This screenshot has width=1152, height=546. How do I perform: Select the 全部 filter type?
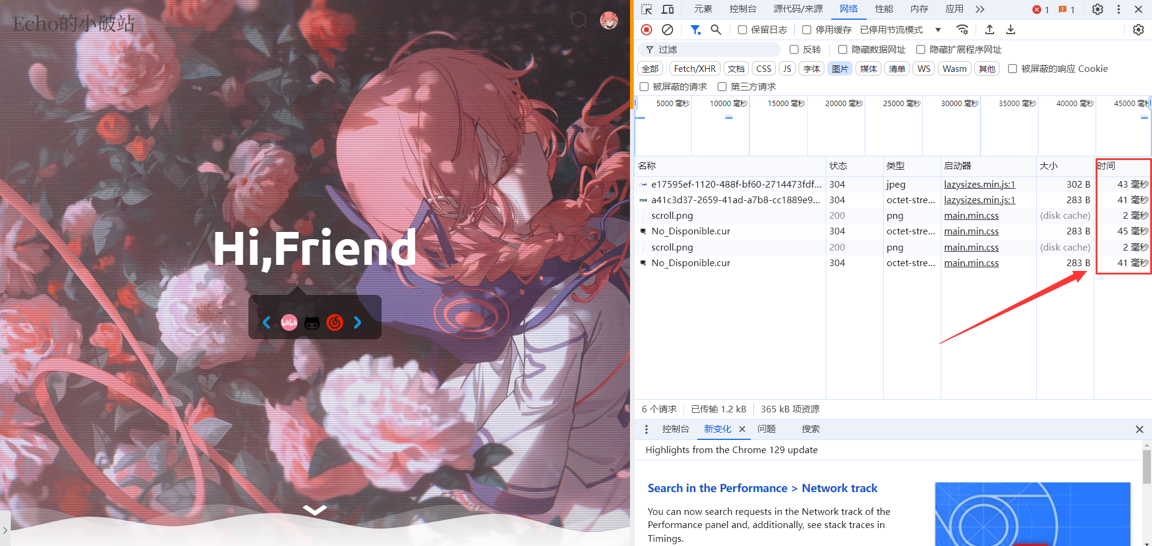click(x=650, y=69)
